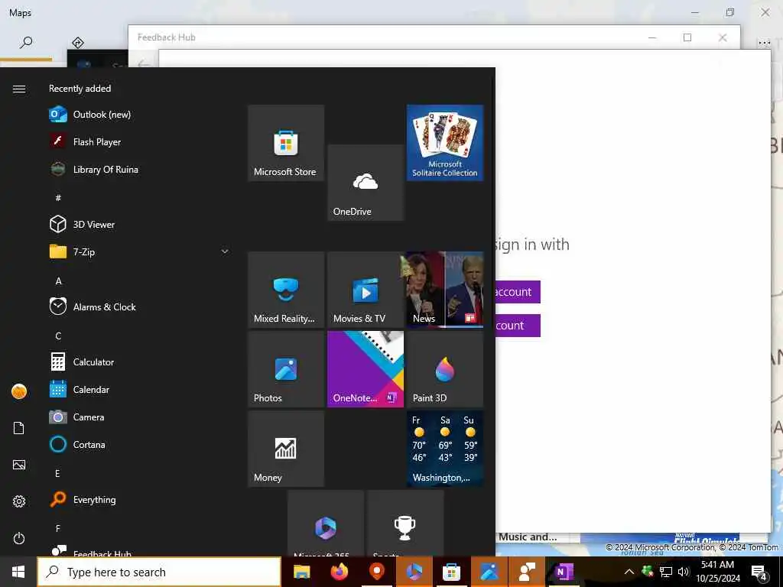Screen dimensions: 783x587
Task: Jump to letter C section header
Action: pos(58,336)
